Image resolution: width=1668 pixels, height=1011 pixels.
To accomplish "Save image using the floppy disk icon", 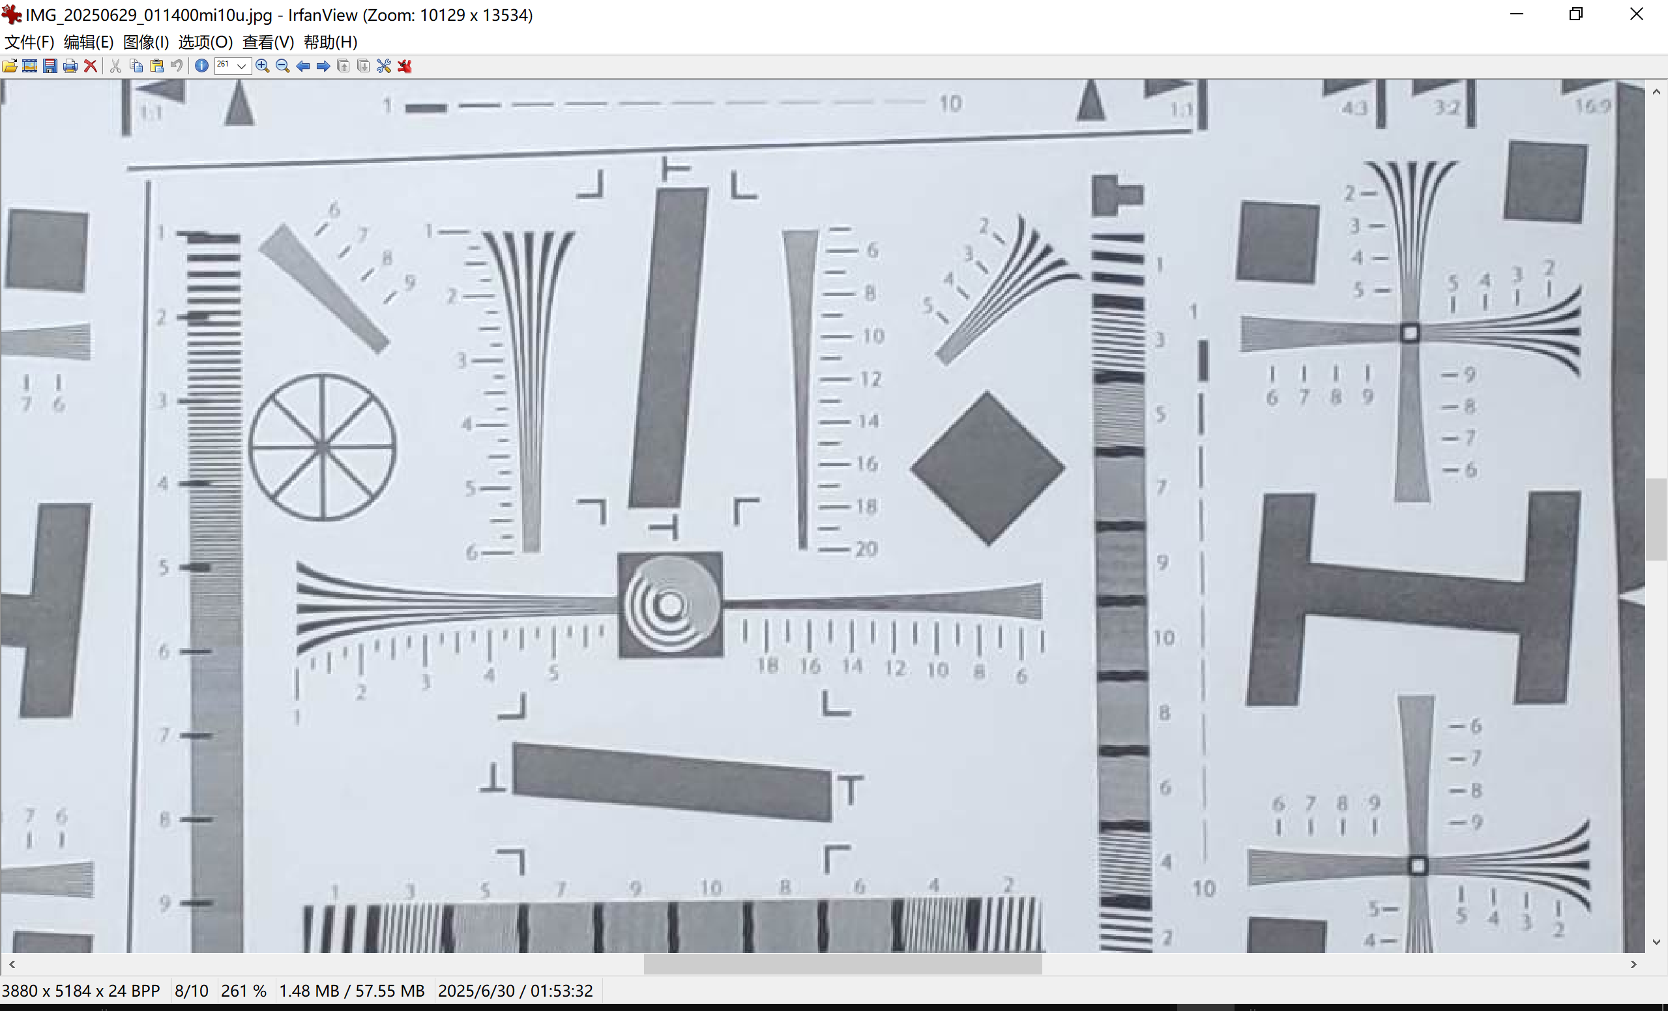I will 50,66.
